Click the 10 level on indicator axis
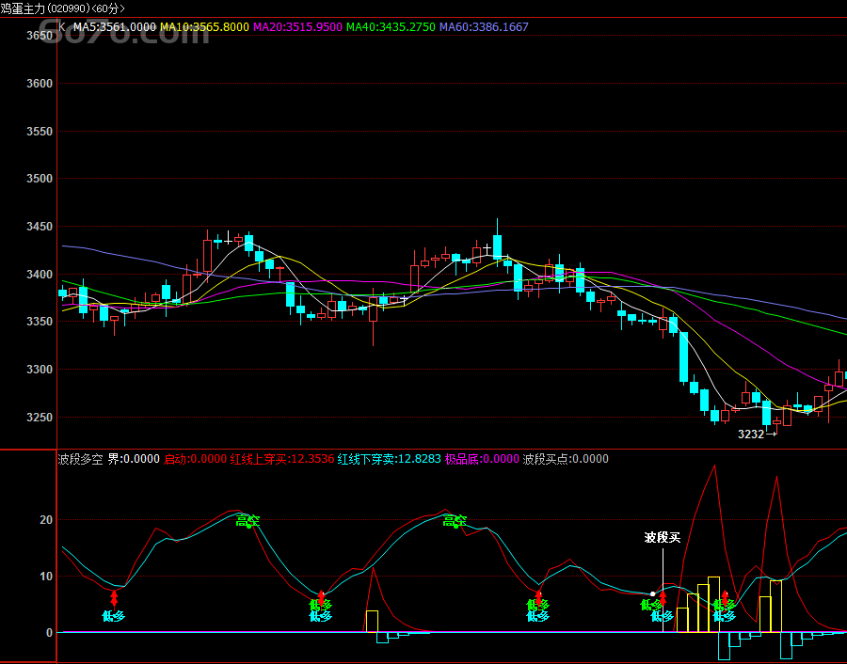This screenshot has width=847, height=664. (x=46, y=576)
